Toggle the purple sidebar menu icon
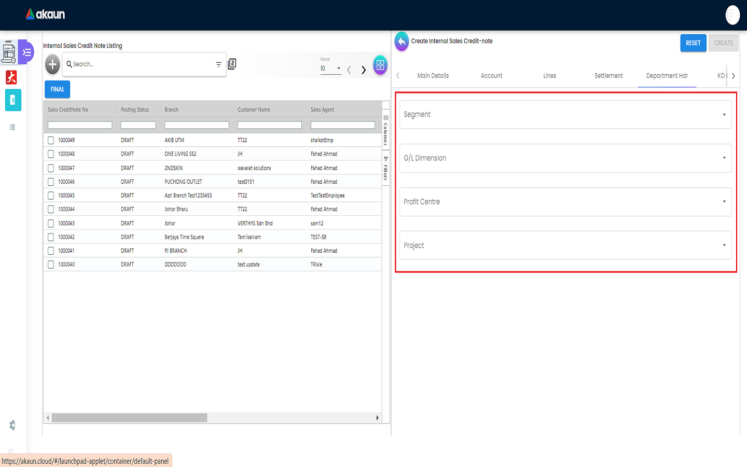 click(x=27, y=52)
